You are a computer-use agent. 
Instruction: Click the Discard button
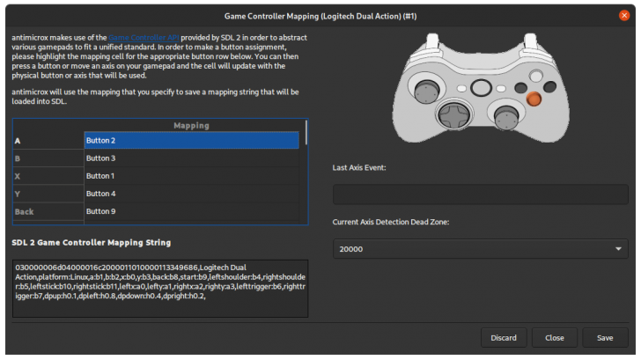[x=504, y=338]
